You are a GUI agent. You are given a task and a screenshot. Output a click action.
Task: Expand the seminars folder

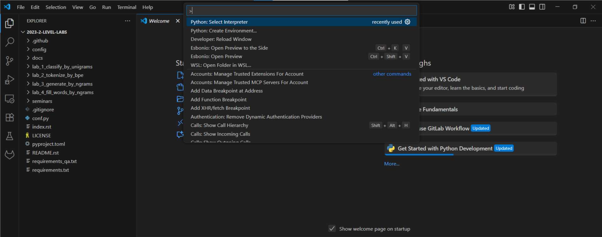tap(42, 101)
